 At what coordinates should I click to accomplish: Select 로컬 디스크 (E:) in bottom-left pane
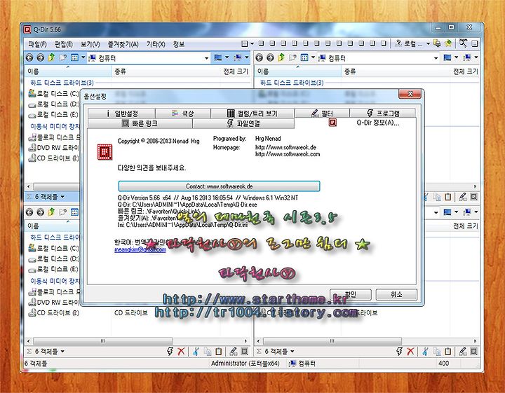point(53,269)
